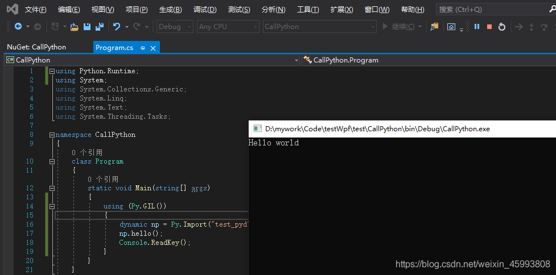Restart the debugging session
This screenshot has width=556, height=275.
click(502, 27)
